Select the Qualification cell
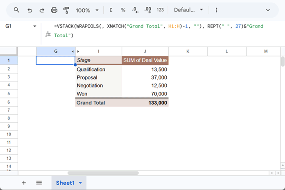The image size is (285, 190). pos(99,69)
